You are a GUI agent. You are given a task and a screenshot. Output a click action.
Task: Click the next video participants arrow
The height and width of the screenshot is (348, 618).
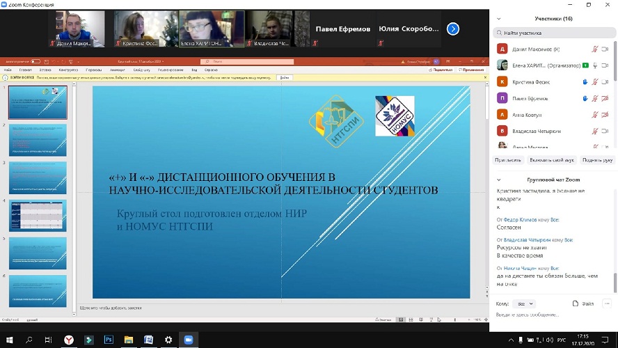pyautogui.click(x=453, y=29)
